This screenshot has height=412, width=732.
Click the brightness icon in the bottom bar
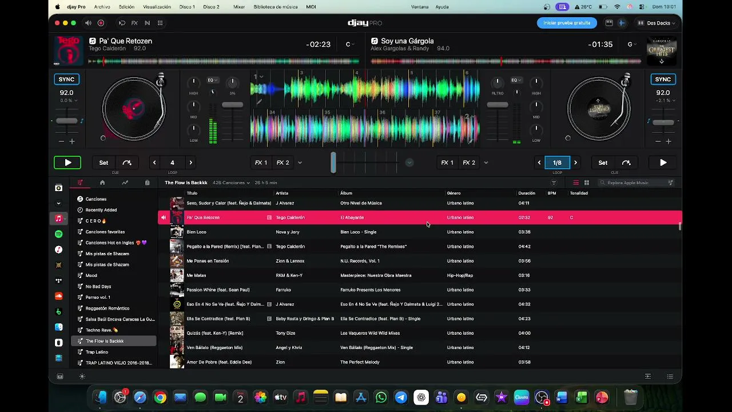[82, 377]
